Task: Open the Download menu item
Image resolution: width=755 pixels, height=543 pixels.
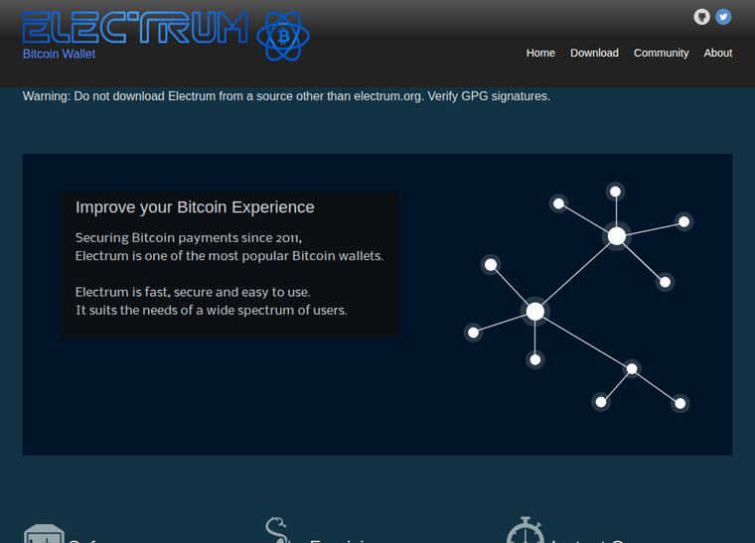Action: point(594,53)
